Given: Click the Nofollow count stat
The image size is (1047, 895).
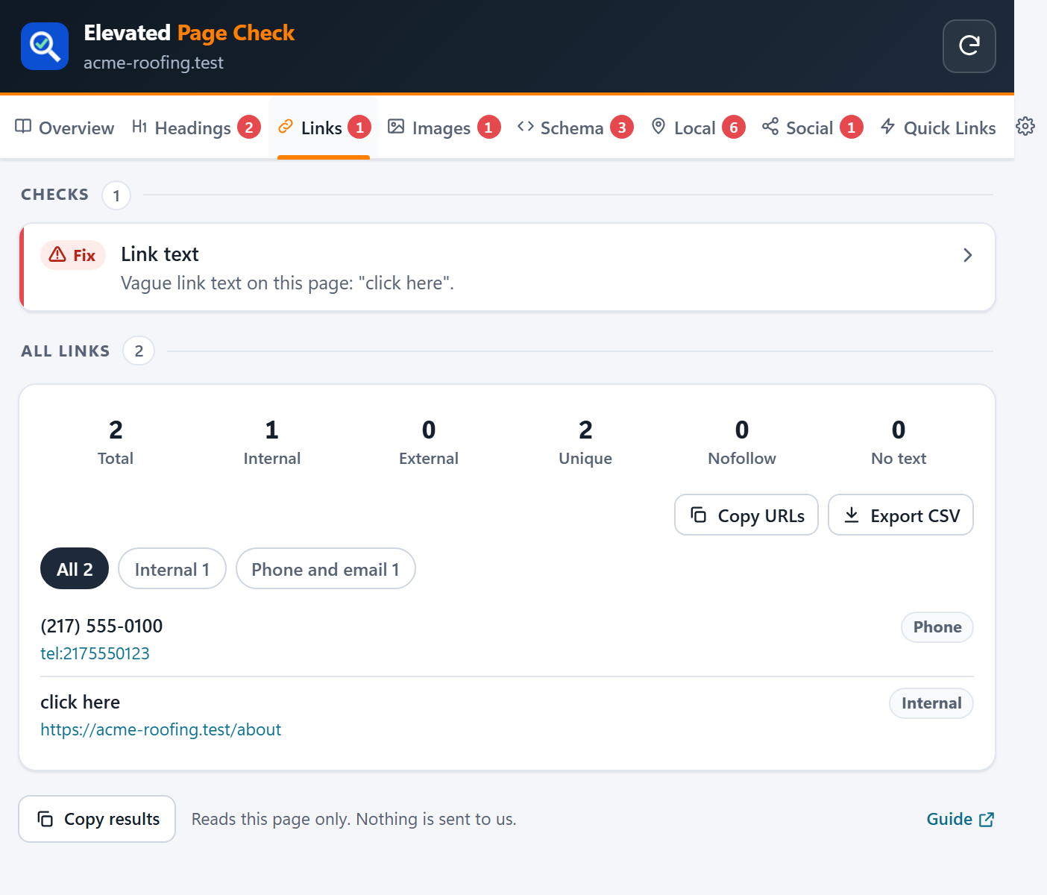Looking at the screenshot, I should [x=742, y=442].
